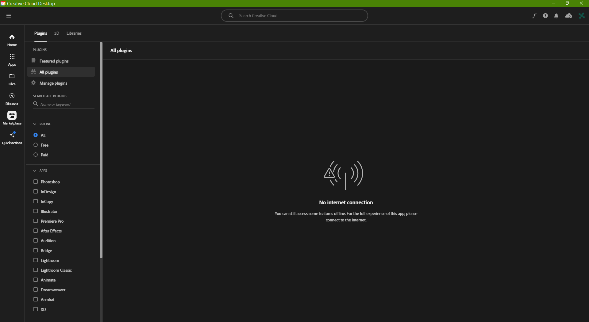
Task: Open the hamburger menu
Action: [9, 16]
